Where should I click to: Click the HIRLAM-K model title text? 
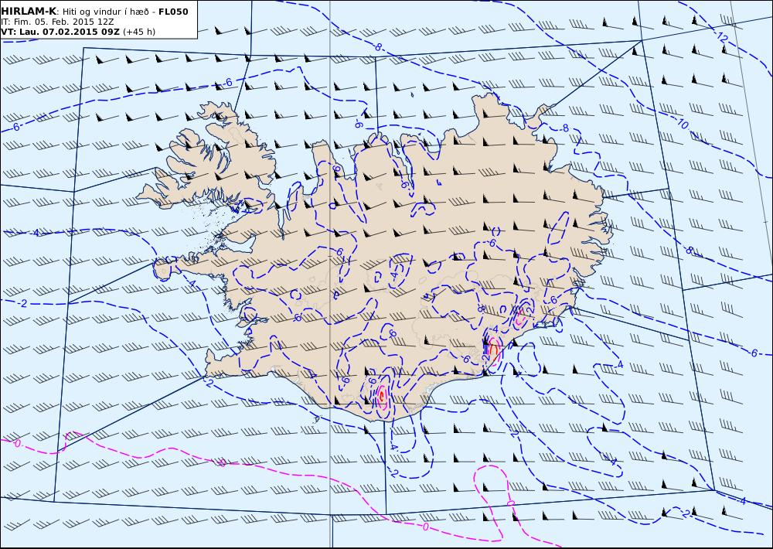(x=29, y=12)
